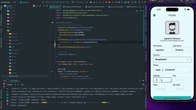This screenshot has width=196, height=110.
Task: Click console scroll up arrow
Action: tap(7, 89)
